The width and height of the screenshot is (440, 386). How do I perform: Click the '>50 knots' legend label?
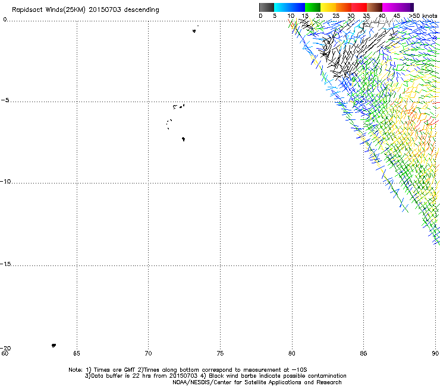pyautogui.click(x=423, y=16)
